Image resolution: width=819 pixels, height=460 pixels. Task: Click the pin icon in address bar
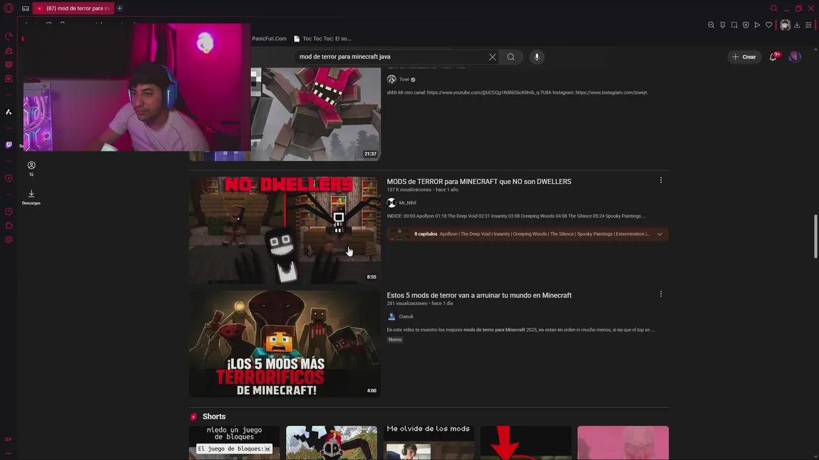pyautogui.click(x=722, y=25)
